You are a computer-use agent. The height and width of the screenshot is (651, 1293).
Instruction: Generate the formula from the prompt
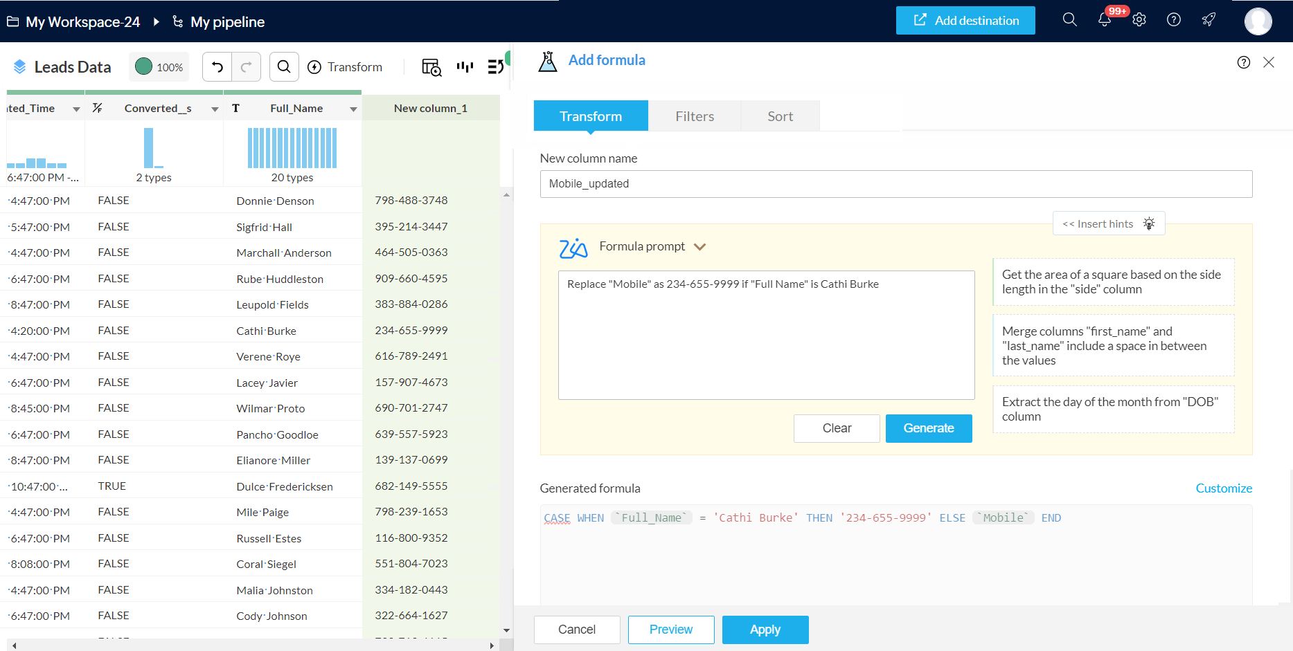click(929, 428)
